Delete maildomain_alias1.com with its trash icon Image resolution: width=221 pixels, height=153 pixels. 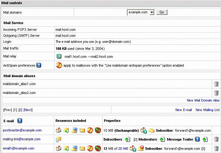pos(216,84)
